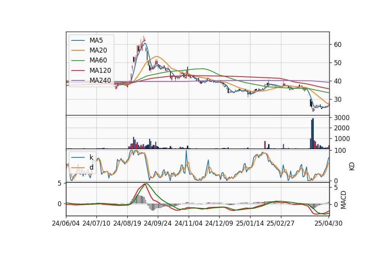Click the 24/09/24 date axis label
Image resolution: width=366 pixels, height=263 pixels.
[x=158, y=223]
